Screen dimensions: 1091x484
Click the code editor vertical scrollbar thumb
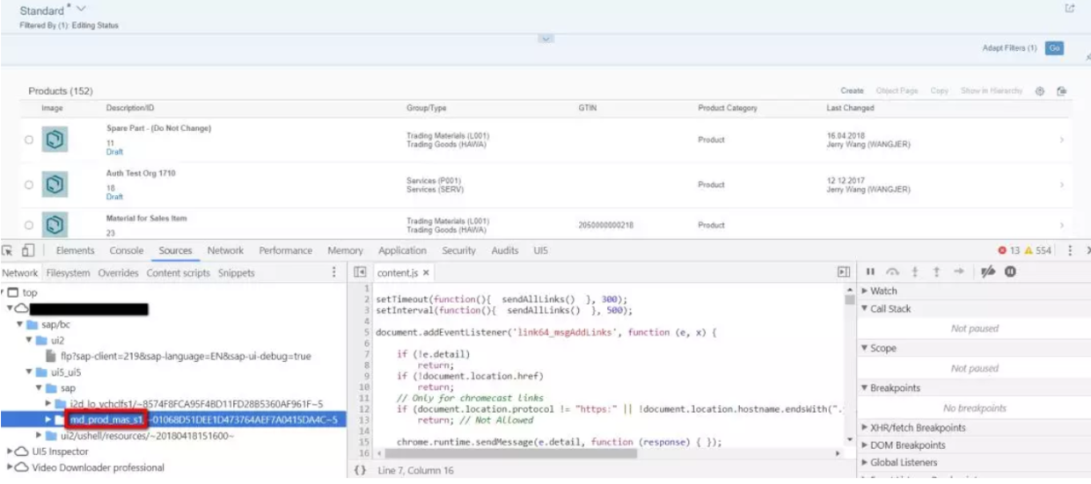tap(849, 299)
